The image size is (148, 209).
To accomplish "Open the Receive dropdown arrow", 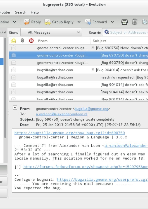I will (x=15, y=22).
